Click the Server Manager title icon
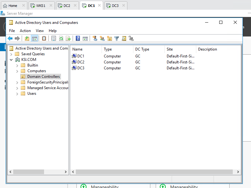Viewport: 251px width, 188px height. coord(3,13)
